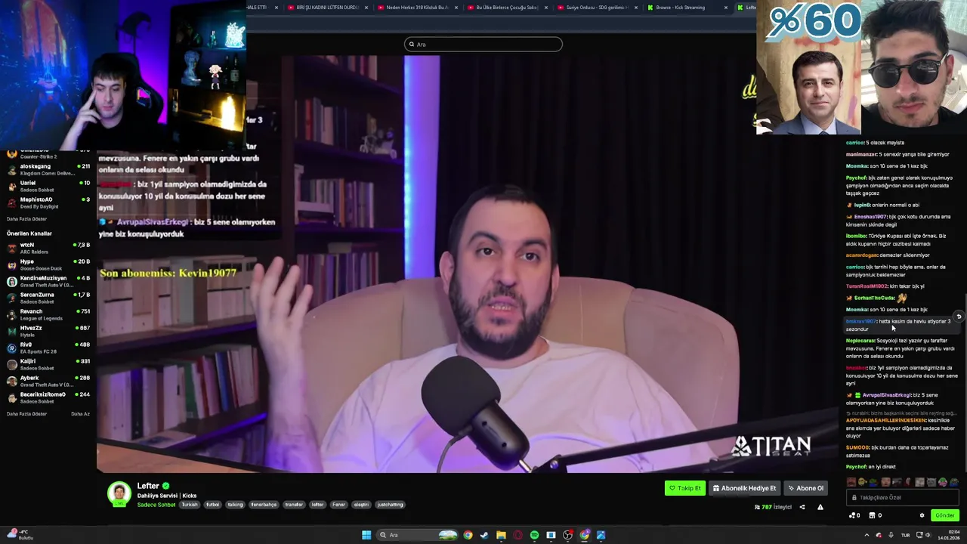Screen dimensions: 967x544
Task: Open KendineMuzisyen channel in sidebar
Action: coord(48,281)
